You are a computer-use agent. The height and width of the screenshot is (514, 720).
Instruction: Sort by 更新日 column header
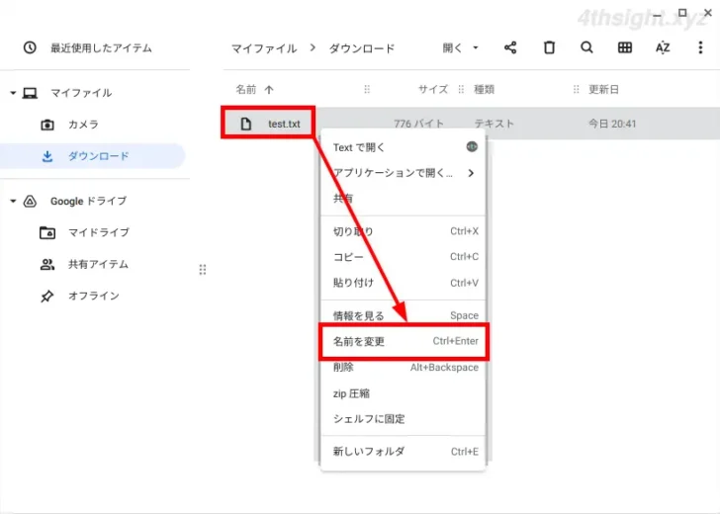coord(603,90)
